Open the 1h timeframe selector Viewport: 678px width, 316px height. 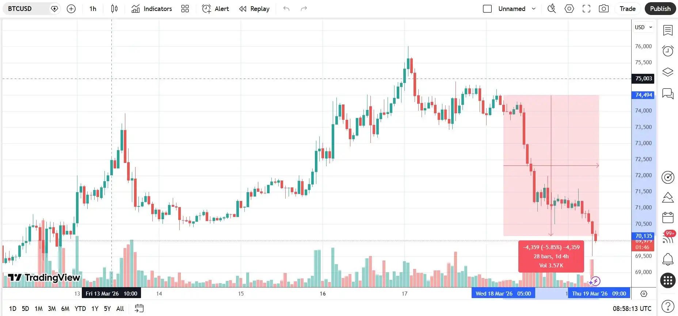click(x=92, y=8)
